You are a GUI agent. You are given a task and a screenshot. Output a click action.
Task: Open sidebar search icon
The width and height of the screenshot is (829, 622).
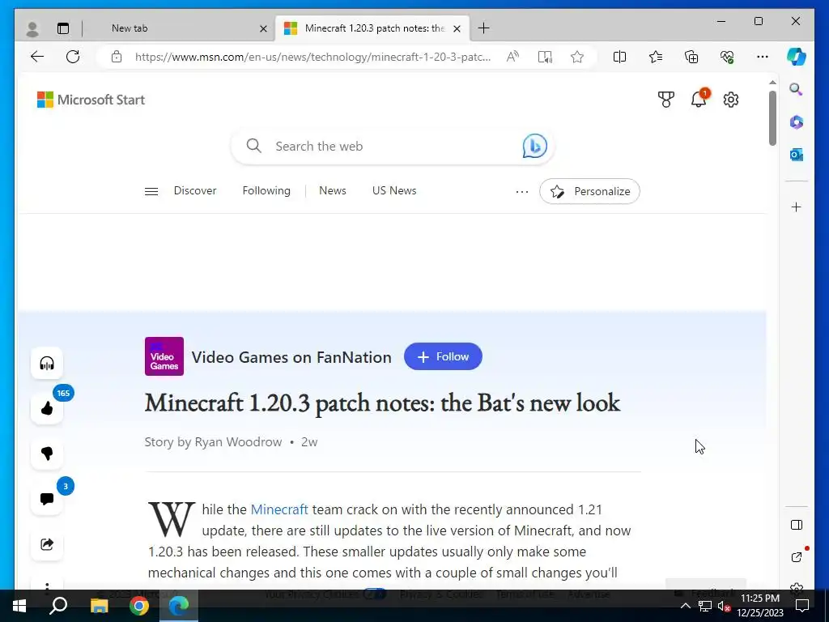point(797,89)
